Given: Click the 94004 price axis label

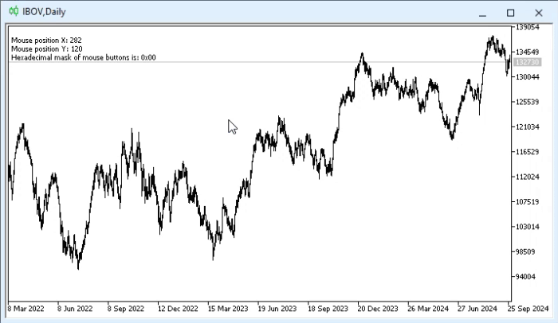Looking at the screenshot, I should (525, 276).
